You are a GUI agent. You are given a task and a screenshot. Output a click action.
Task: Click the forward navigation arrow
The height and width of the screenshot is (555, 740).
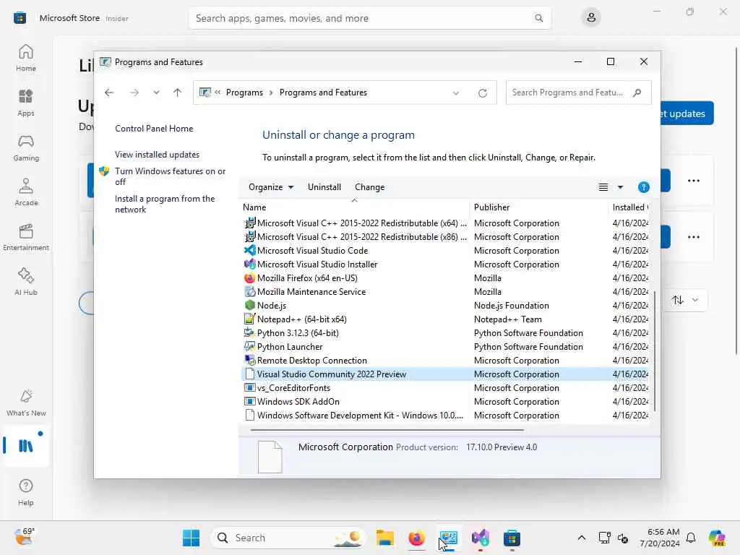tap(134, 92)
